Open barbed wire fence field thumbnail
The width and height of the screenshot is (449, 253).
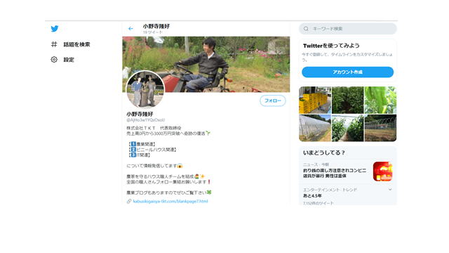point(380,128)
